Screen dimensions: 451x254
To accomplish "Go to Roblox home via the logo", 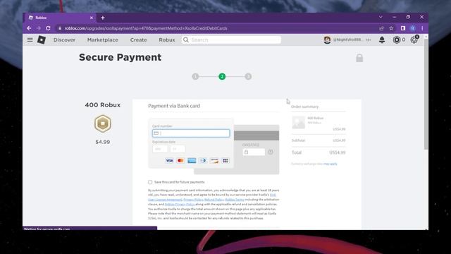I will coord(42,40).
